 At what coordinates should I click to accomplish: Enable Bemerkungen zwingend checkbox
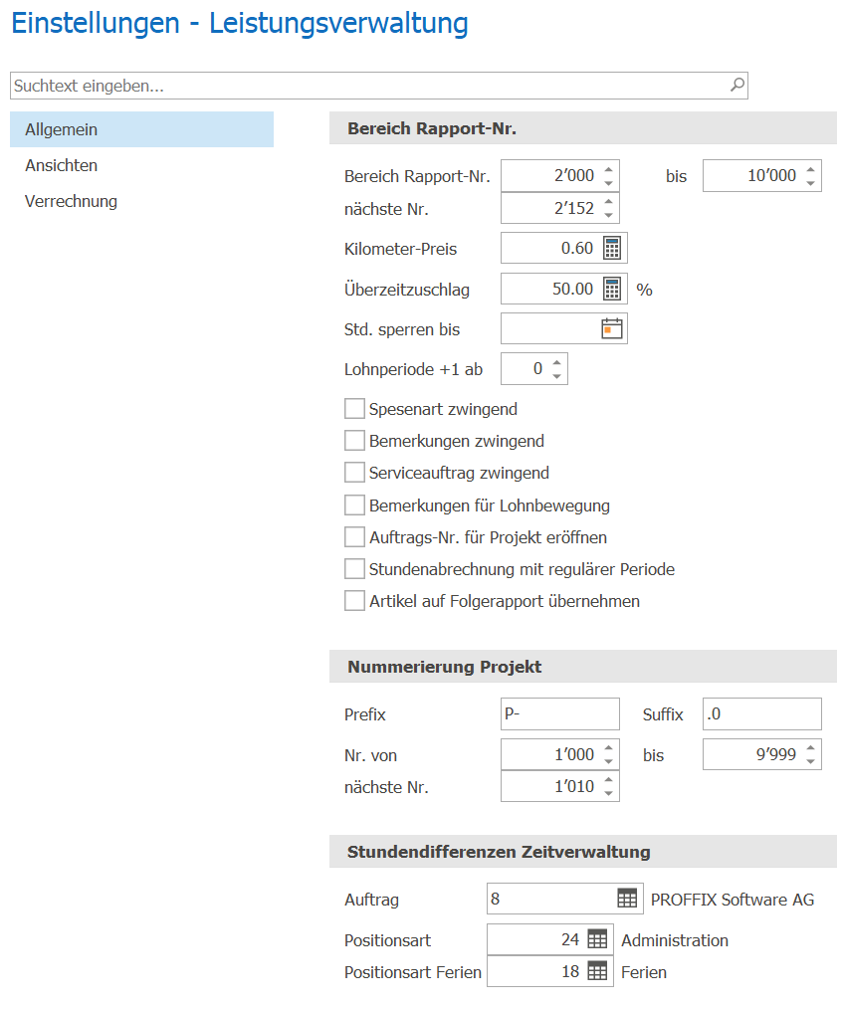pyautogui.click(x=354, y=441)
